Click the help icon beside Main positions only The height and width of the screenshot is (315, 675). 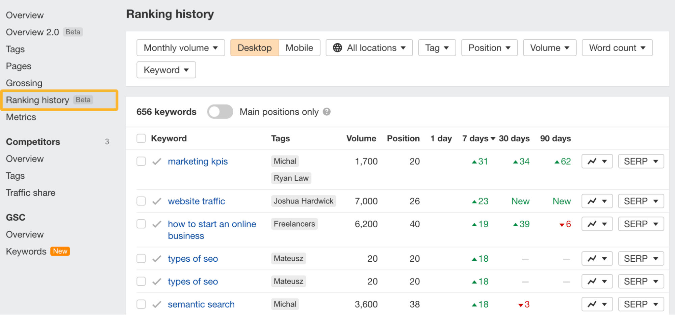327,112
